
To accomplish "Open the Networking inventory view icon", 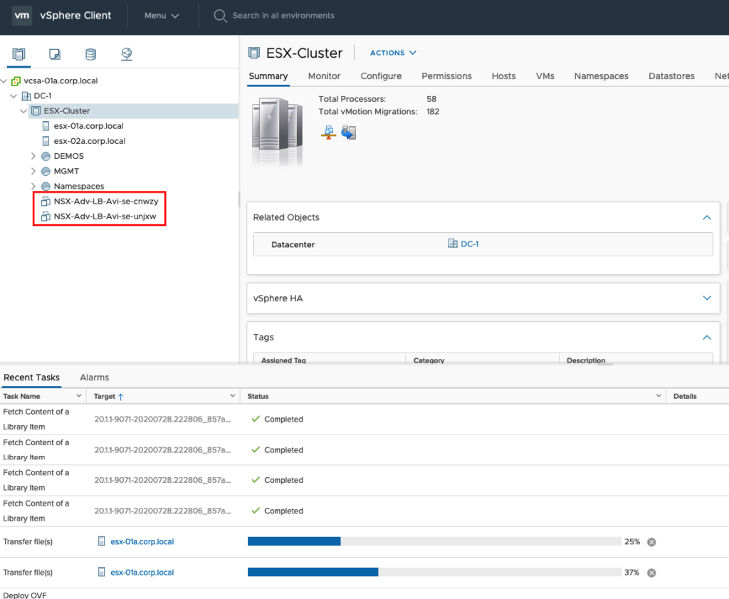I will 127,54.
